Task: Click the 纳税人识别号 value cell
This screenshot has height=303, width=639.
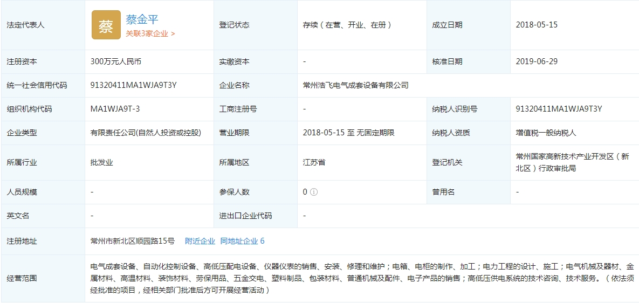Action: tap(559, 109)
